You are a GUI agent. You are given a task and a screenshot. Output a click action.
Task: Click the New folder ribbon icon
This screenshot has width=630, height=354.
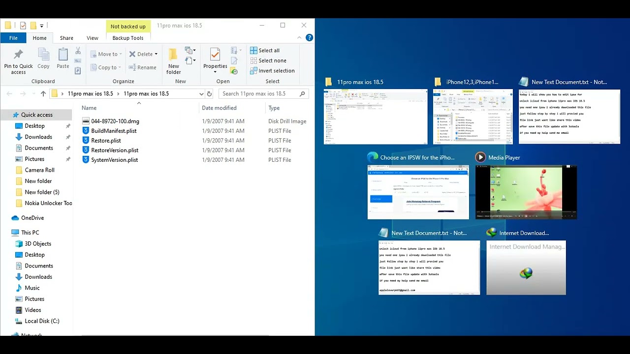(173, 54)
